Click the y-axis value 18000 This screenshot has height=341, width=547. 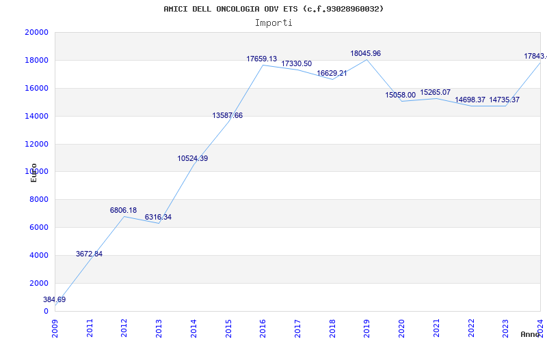click(37, 60)
